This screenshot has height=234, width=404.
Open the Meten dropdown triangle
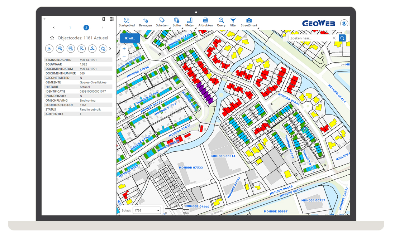(x=195, y=28)
